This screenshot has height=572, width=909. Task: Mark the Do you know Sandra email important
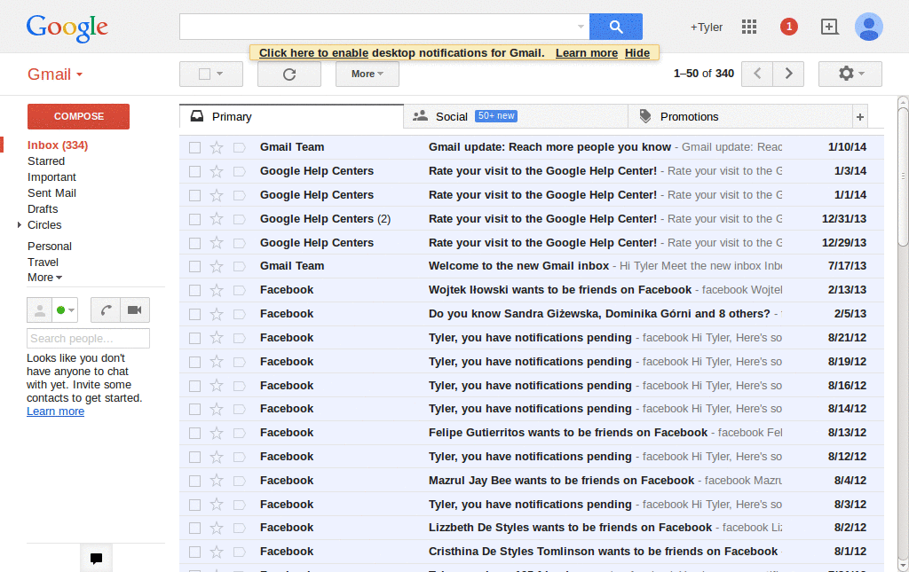click(239, 314)
